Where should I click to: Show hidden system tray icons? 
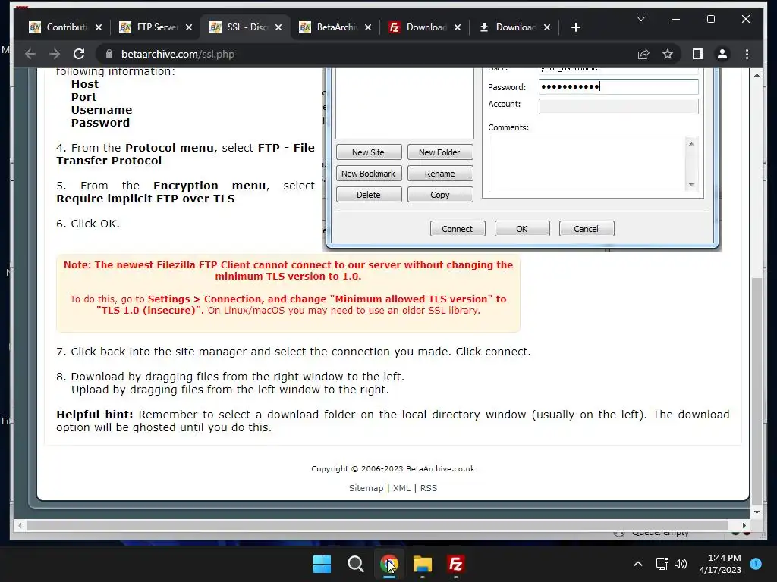tap(638, 564)
